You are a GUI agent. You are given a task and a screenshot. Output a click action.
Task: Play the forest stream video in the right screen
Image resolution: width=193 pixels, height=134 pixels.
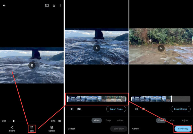click(161, 48)
